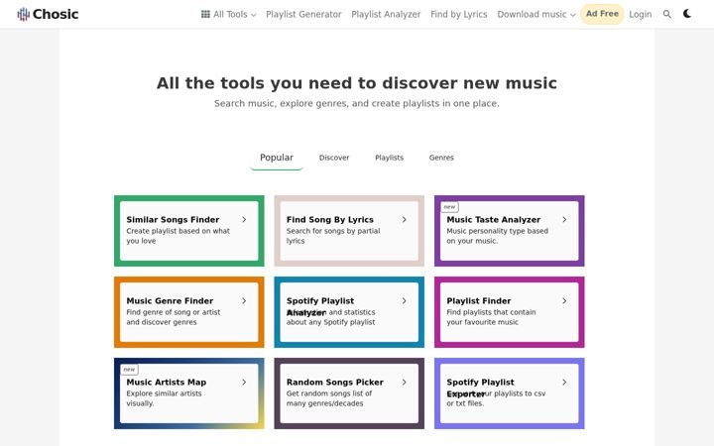Open the Music Taste Analyzer title
Image resolution: width=714 pixels, height=446 pixels.
point(494,219)
